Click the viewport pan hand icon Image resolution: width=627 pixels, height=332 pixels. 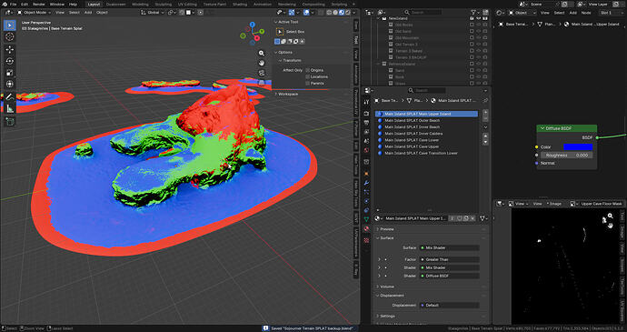262,64
